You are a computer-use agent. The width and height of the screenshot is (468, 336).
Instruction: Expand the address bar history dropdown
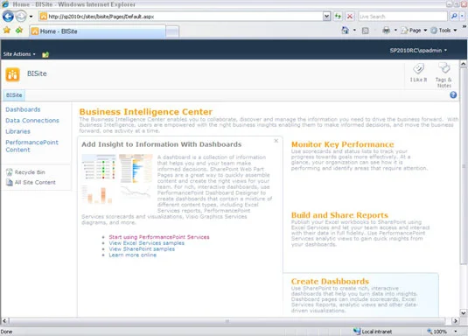pos(326,16)
